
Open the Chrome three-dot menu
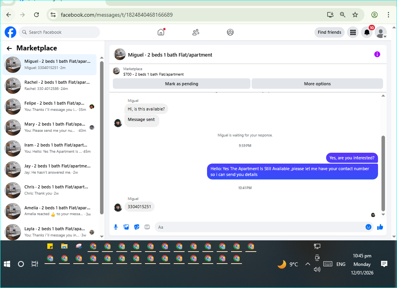click(388, 15)
